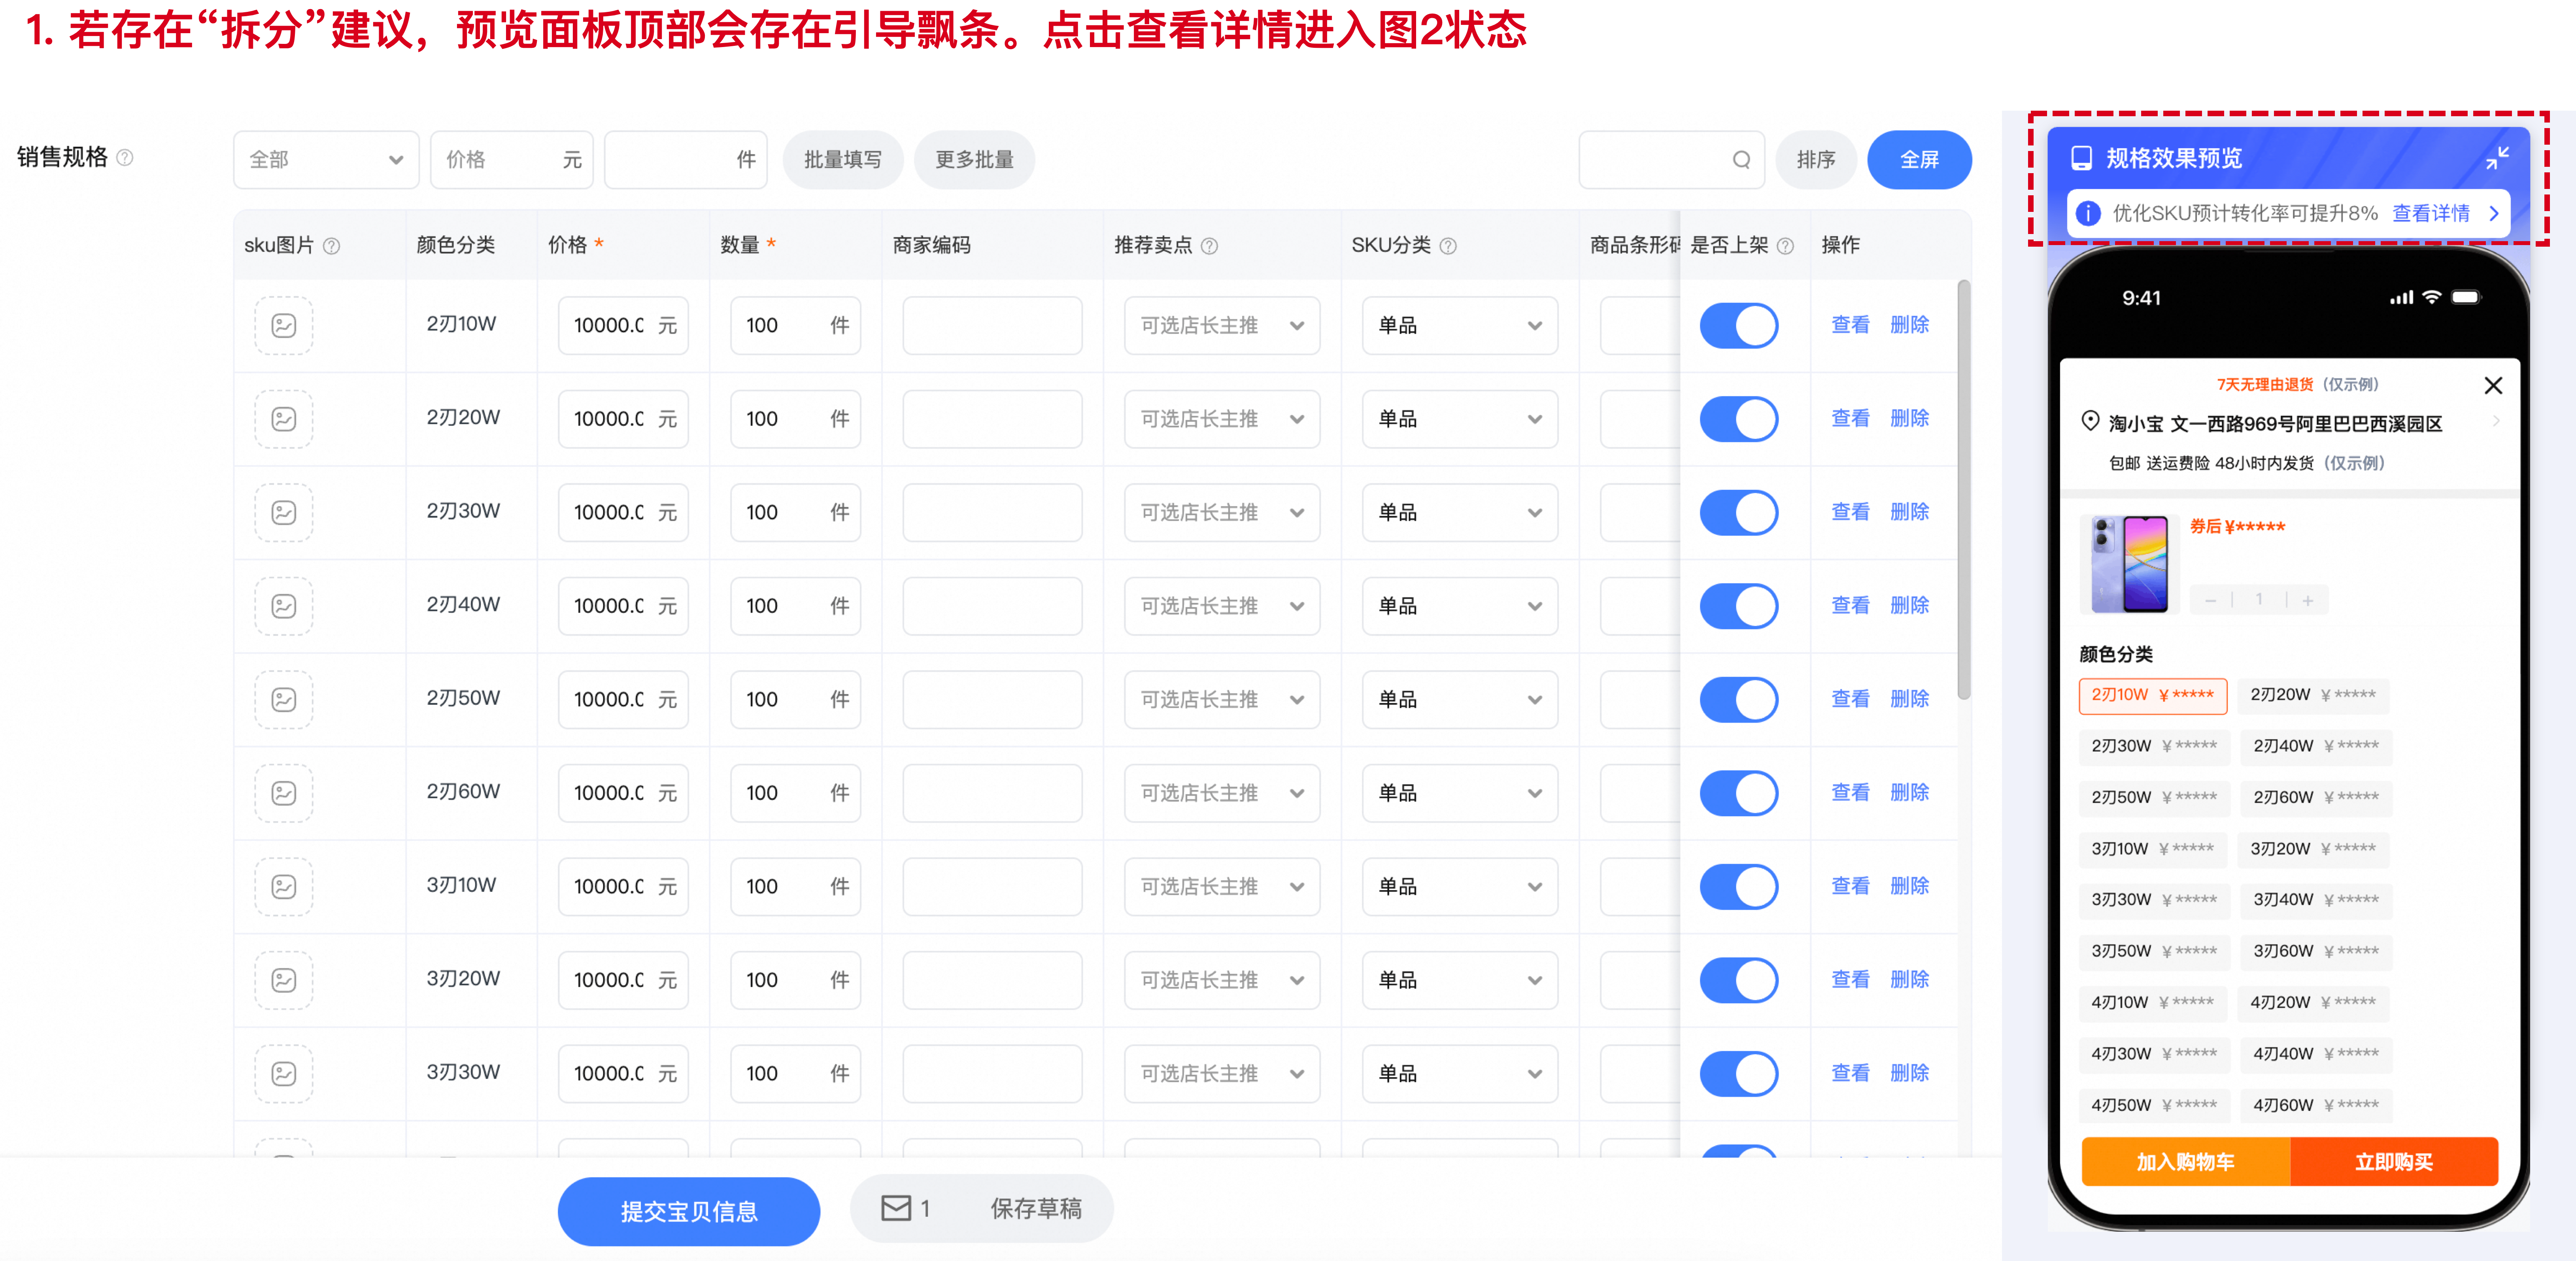The image size is (2576, 1261).
Task: Click help icon beside SKU分类 header
Action: tap(1448, 246)
